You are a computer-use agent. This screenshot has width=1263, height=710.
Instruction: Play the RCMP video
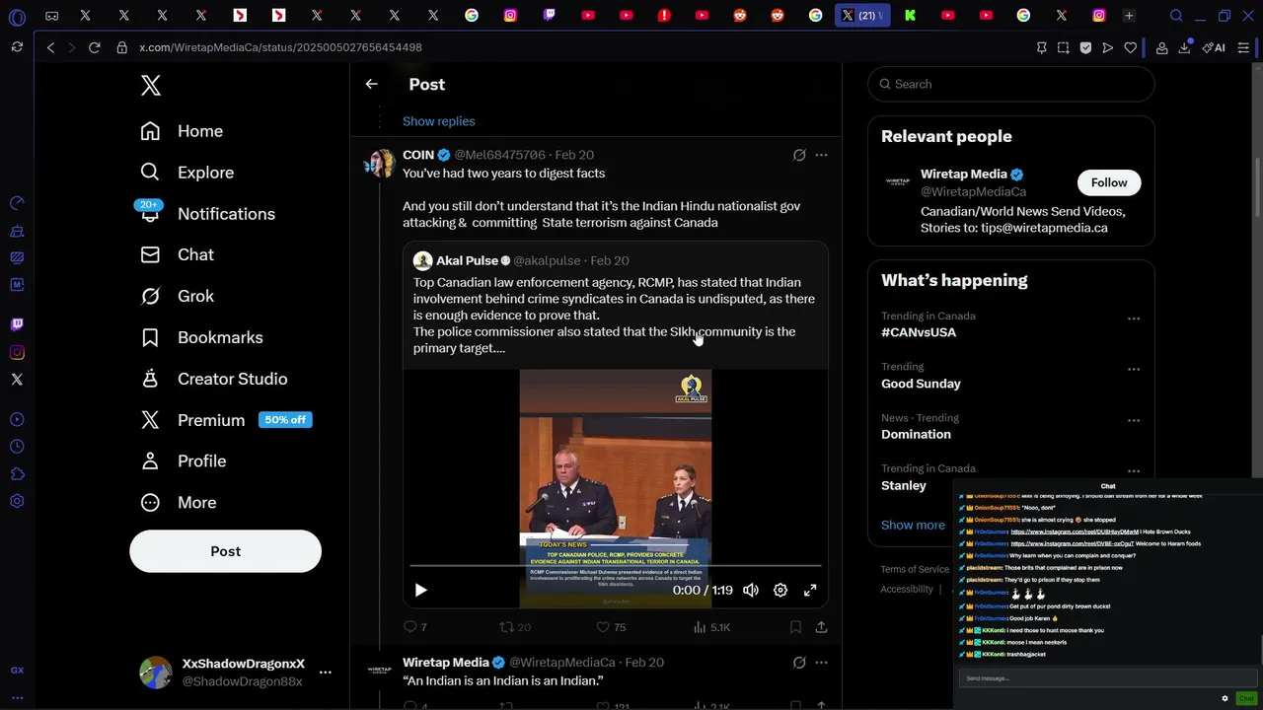[420, 590]
